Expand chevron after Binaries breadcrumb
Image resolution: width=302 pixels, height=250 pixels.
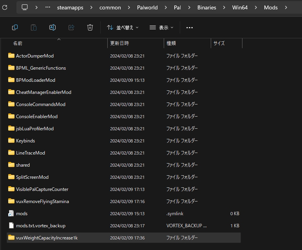(x=224, y=7)
